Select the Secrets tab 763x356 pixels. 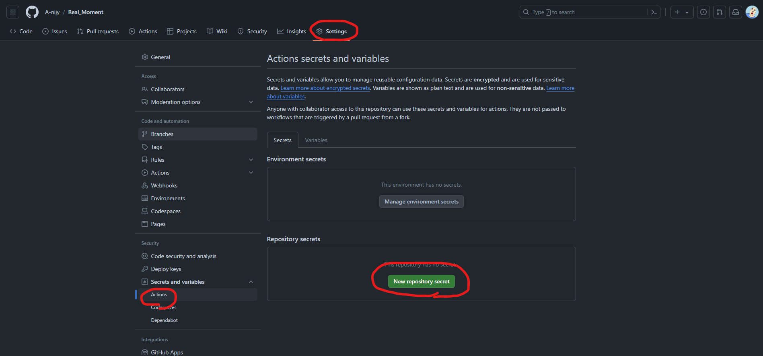(283, 140)
